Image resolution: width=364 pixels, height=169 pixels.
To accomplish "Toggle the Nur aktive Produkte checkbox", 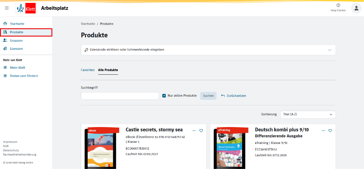I will (x=164, y=96).
